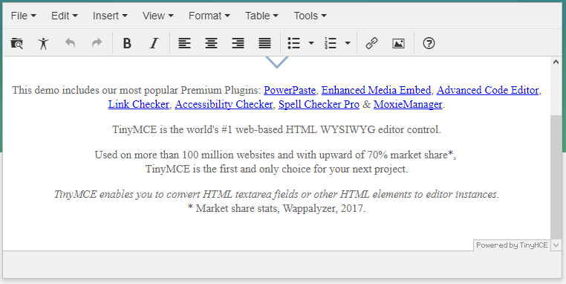
Task: Apply numbered list formatting
Action: tap(331, 43)
